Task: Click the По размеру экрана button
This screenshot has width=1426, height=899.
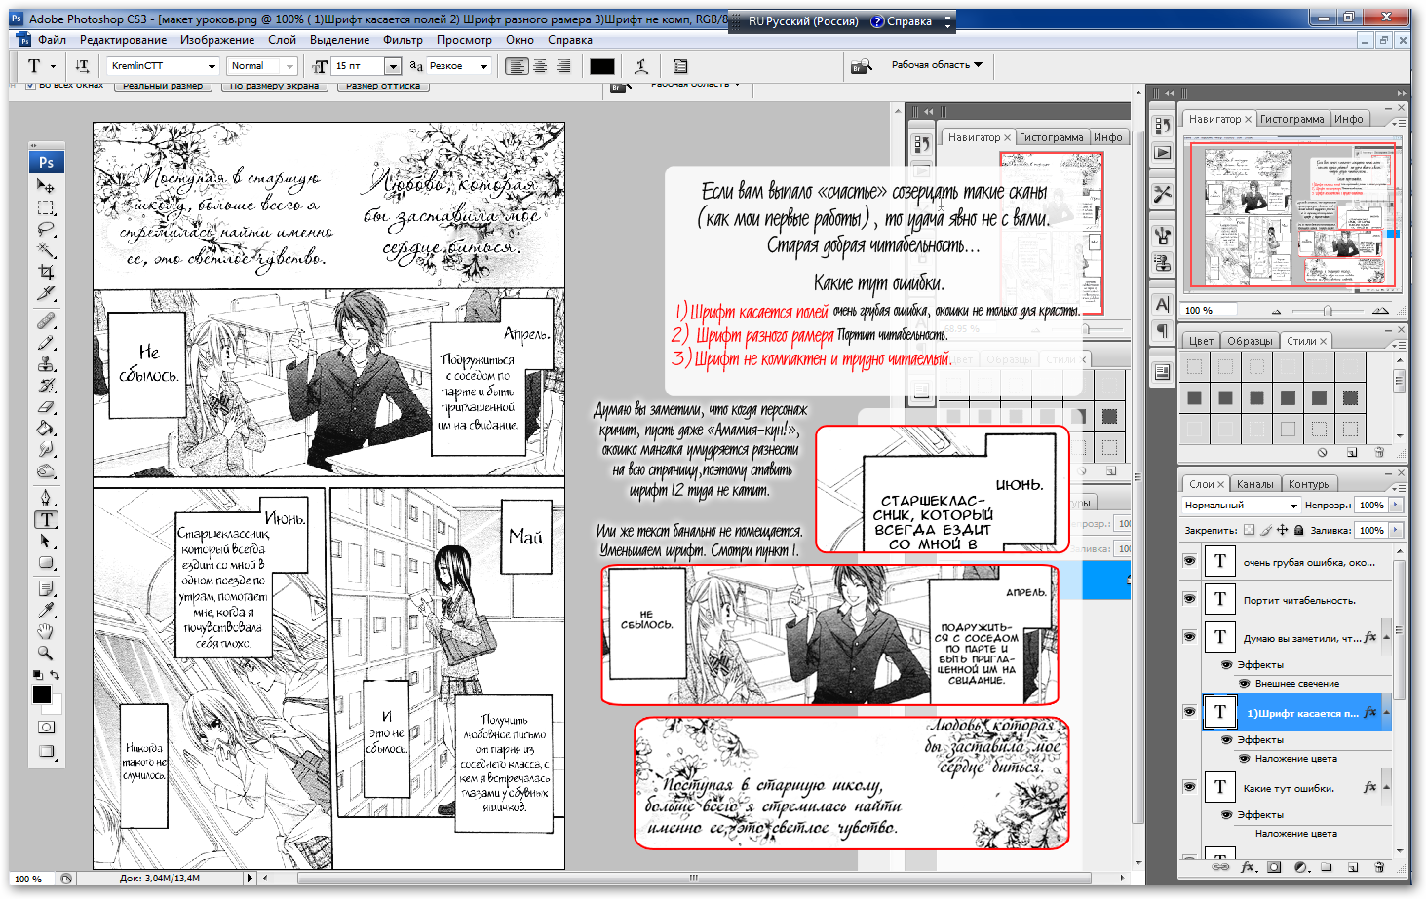Action: coord(274,86)
